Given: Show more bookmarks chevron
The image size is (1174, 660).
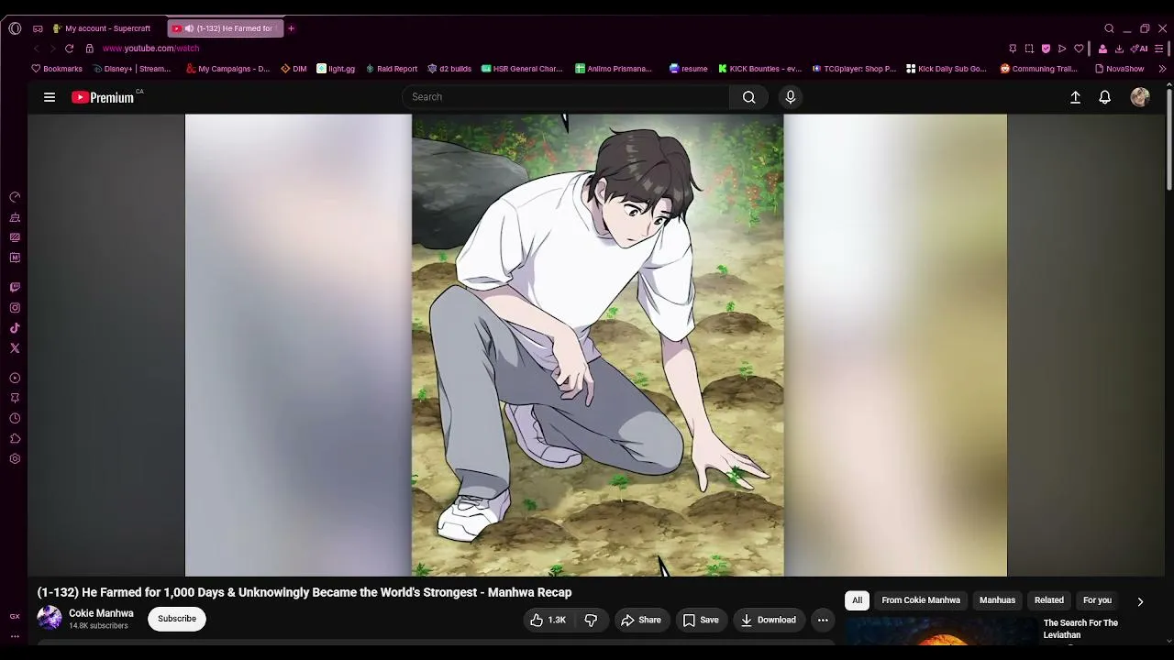Looking at the screenshot, I should pyautogui.click(x=1162, y=69).
